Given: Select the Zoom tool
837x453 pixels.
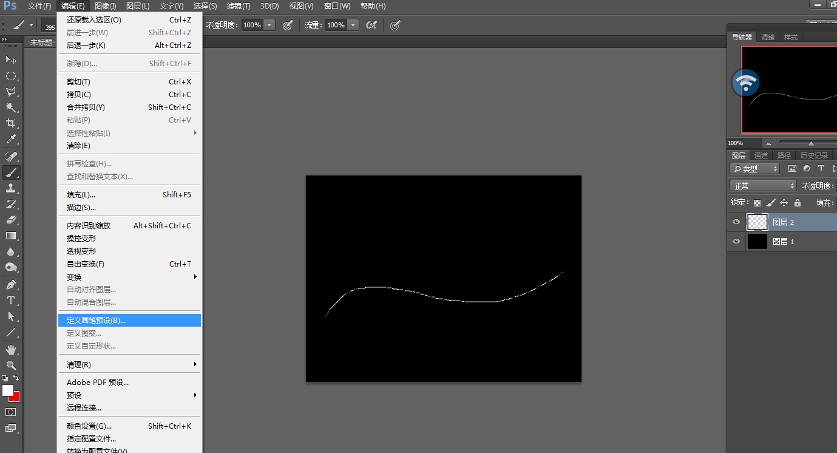Looking at the screenshot, I should [x=11, y=366].
